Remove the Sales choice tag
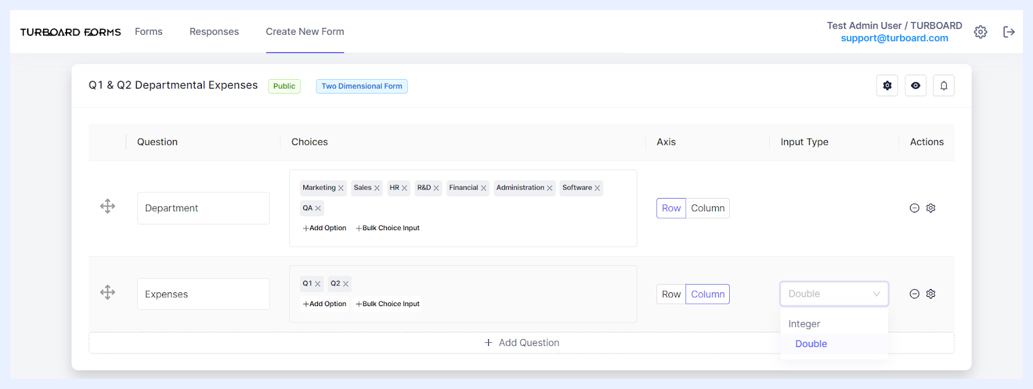The width and height of the screenshot is (1033, 389). (x=377, y=188)
